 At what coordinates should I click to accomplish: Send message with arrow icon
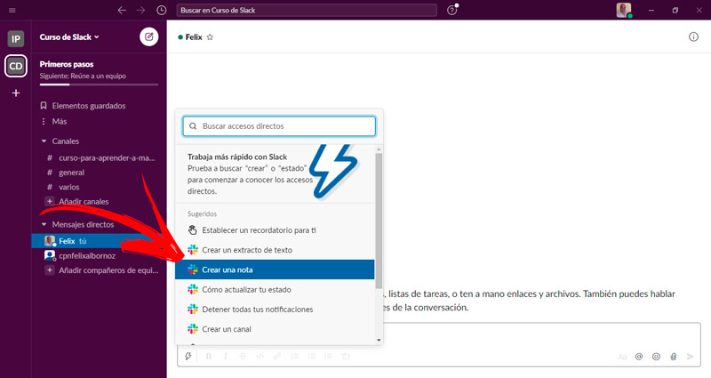pos(691,357)
